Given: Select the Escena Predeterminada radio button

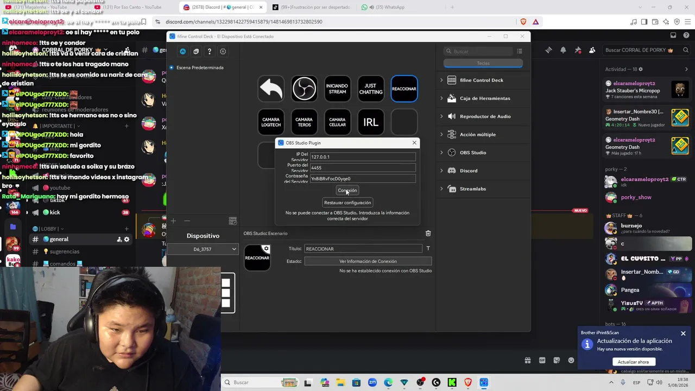Looking at the screenshot, I should 172,67.
